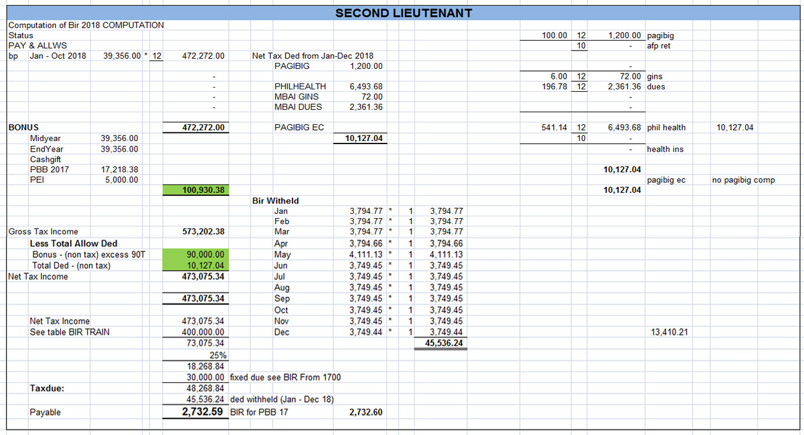This screenshot has width=804, height=435.
Task: Select the 'BIR for PBB 17' note
Action: tap(259, 413)
